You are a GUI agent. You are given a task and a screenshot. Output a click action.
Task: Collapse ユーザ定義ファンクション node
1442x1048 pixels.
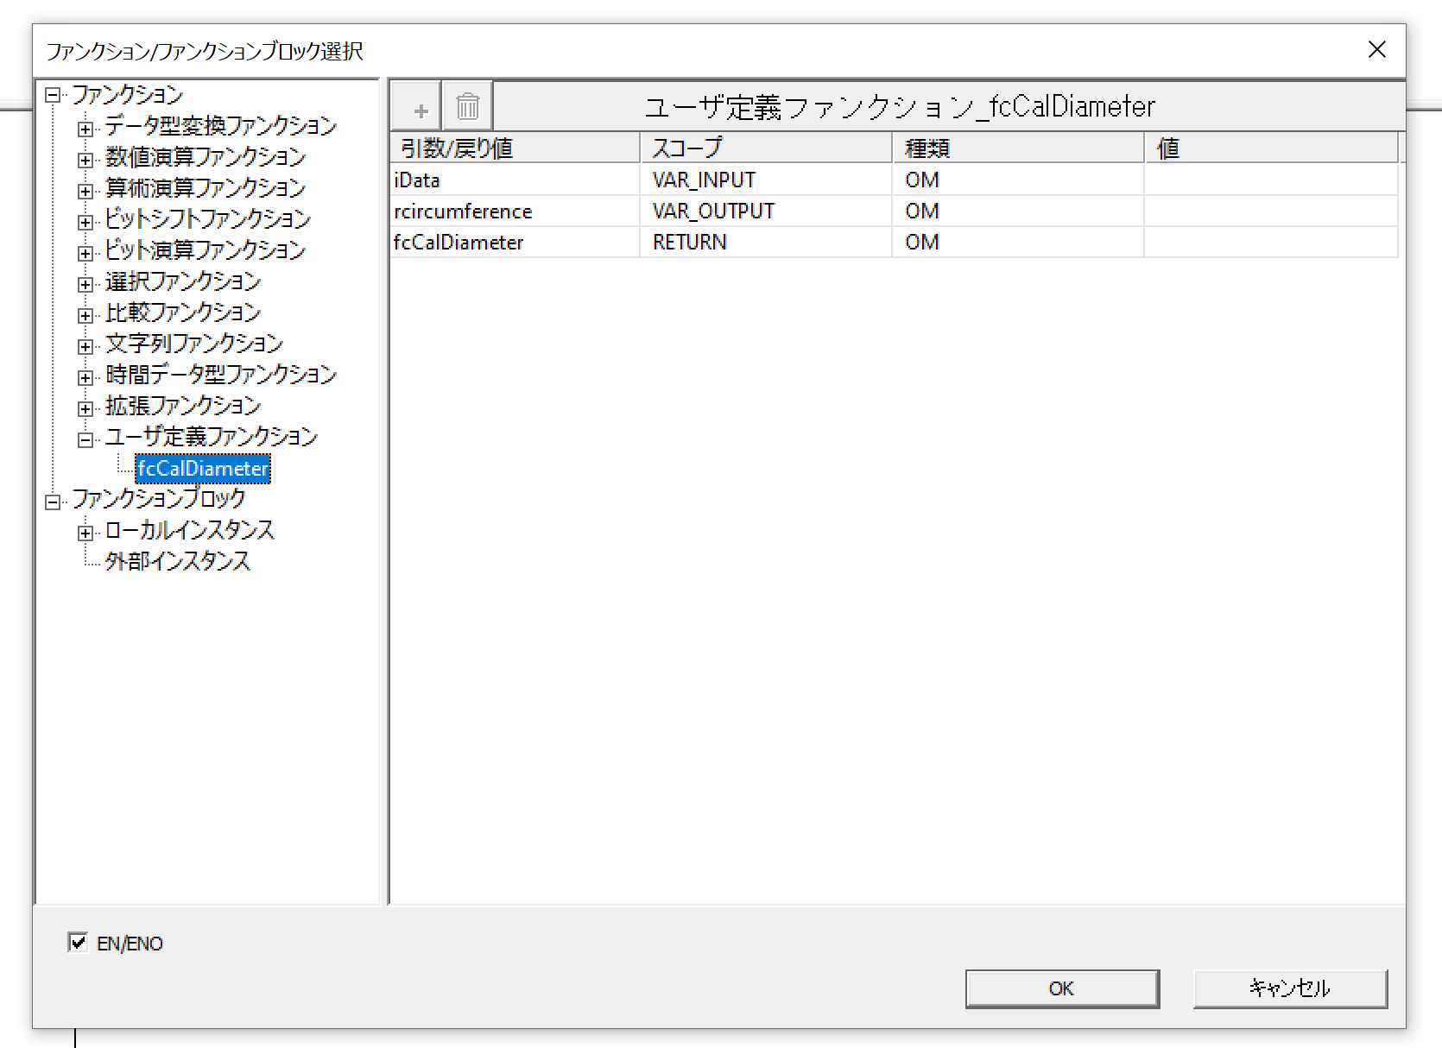coord(85,440)
